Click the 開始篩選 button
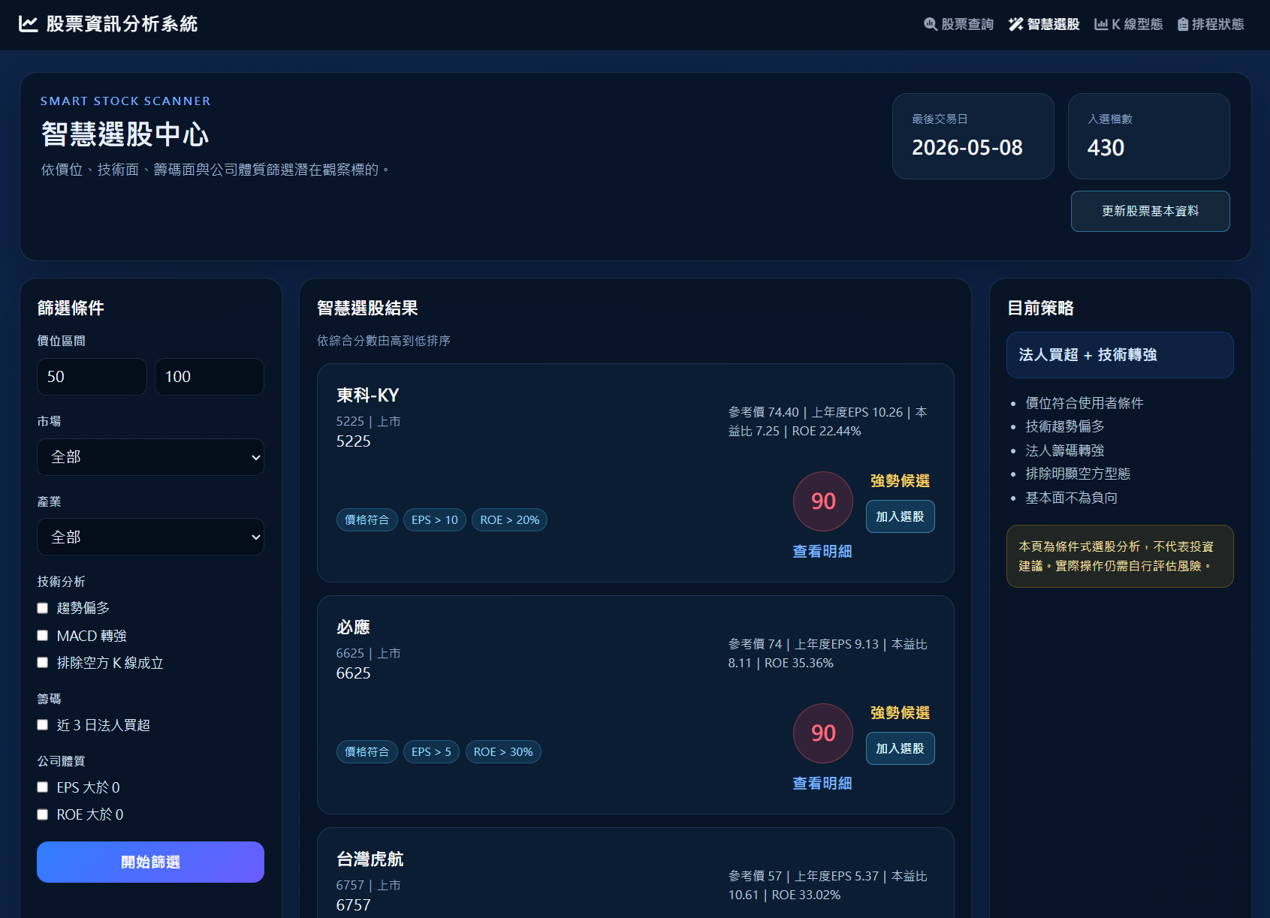The image size is (1270, 918). 150,862
